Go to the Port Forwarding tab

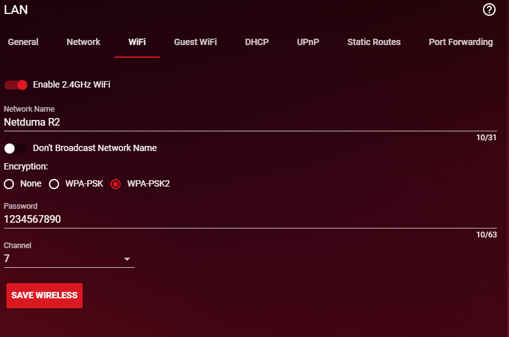(460, 42)
